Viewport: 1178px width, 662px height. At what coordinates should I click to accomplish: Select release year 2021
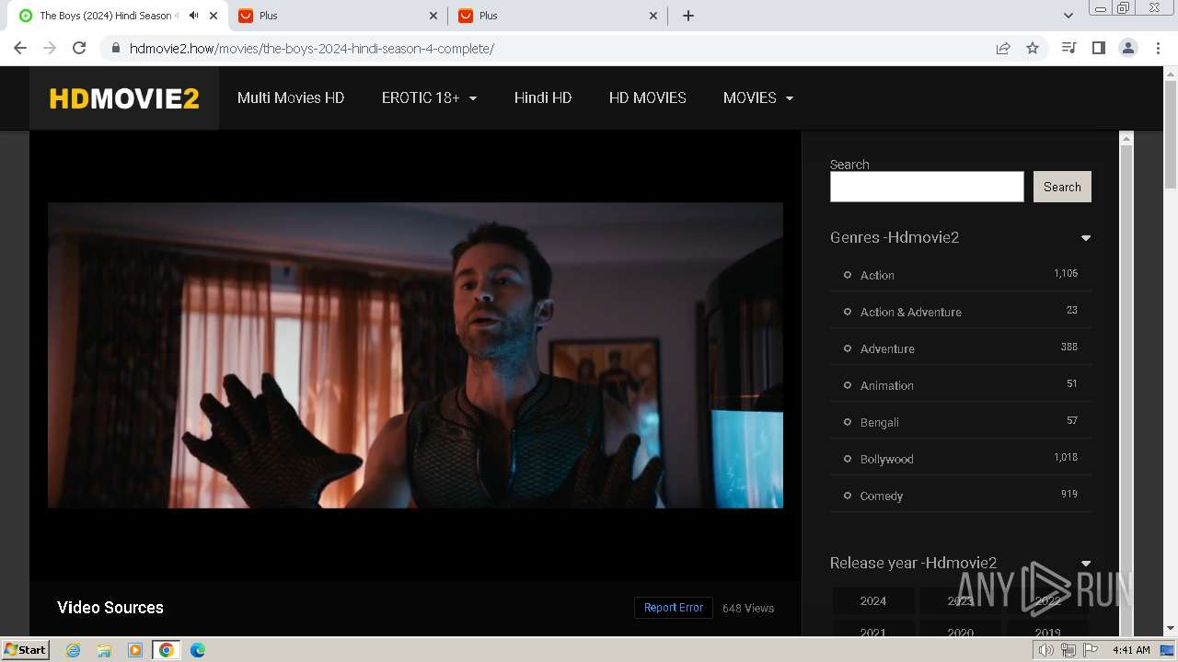tap(873, 631)
